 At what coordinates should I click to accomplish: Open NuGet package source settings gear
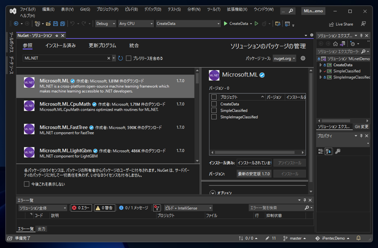coord(303,58)
